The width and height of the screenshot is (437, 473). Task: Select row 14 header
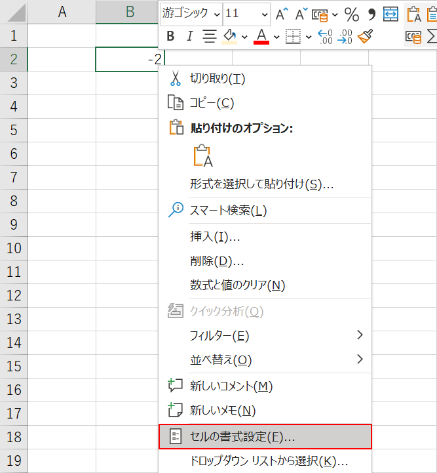click(14, 342)
